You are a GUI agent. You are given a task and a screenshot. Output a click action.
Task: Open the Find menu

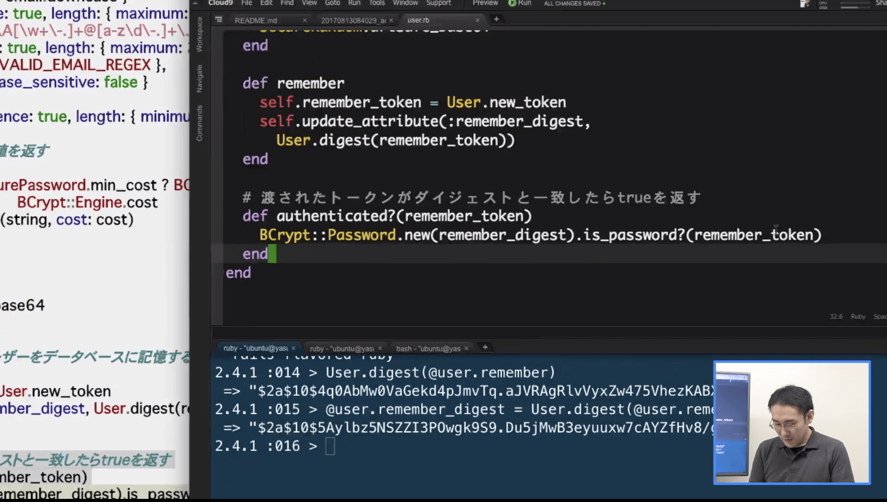(x=287, y=3)
